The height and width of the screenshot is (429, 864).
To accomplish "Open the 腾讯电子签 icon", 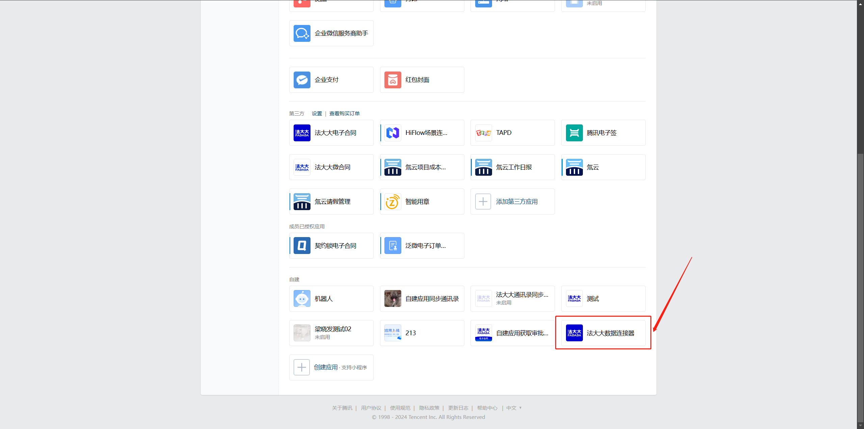I will [574, 133].
